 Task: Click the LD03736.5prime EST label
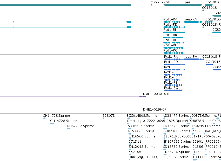[x=203, y=116]
